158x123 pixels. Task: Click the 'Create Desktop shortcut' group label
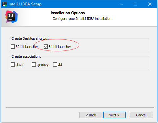30,38
